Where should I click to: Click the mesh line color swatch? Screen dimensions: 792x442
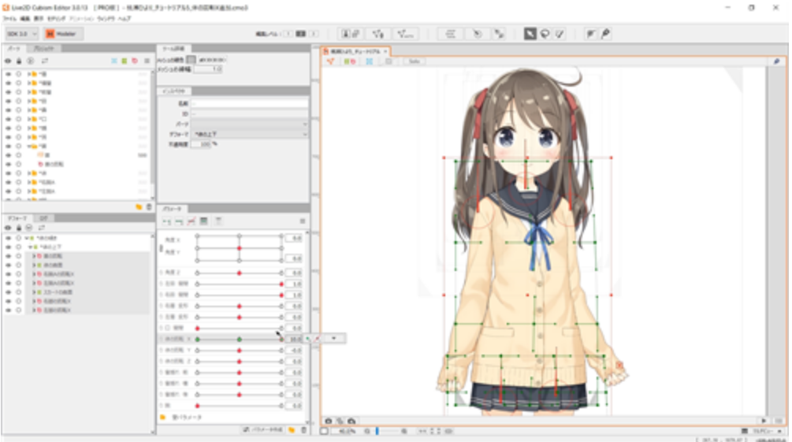191,60
